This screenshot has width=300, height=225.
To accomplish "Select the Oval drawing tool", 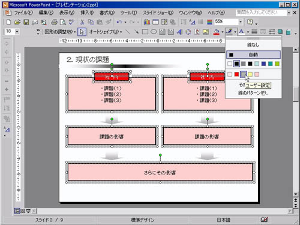I will coord(154,32).
